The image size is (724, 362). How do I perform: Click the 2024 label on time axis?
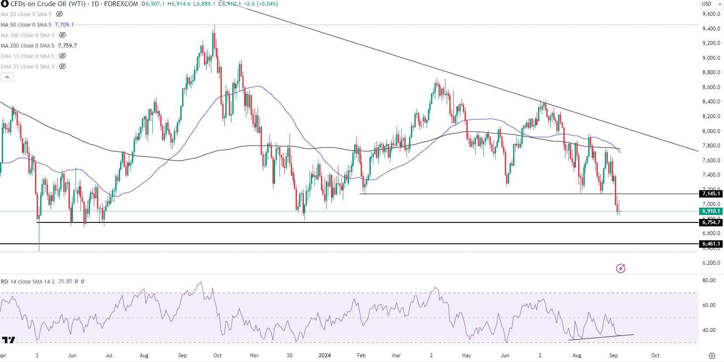pos(324,355)
